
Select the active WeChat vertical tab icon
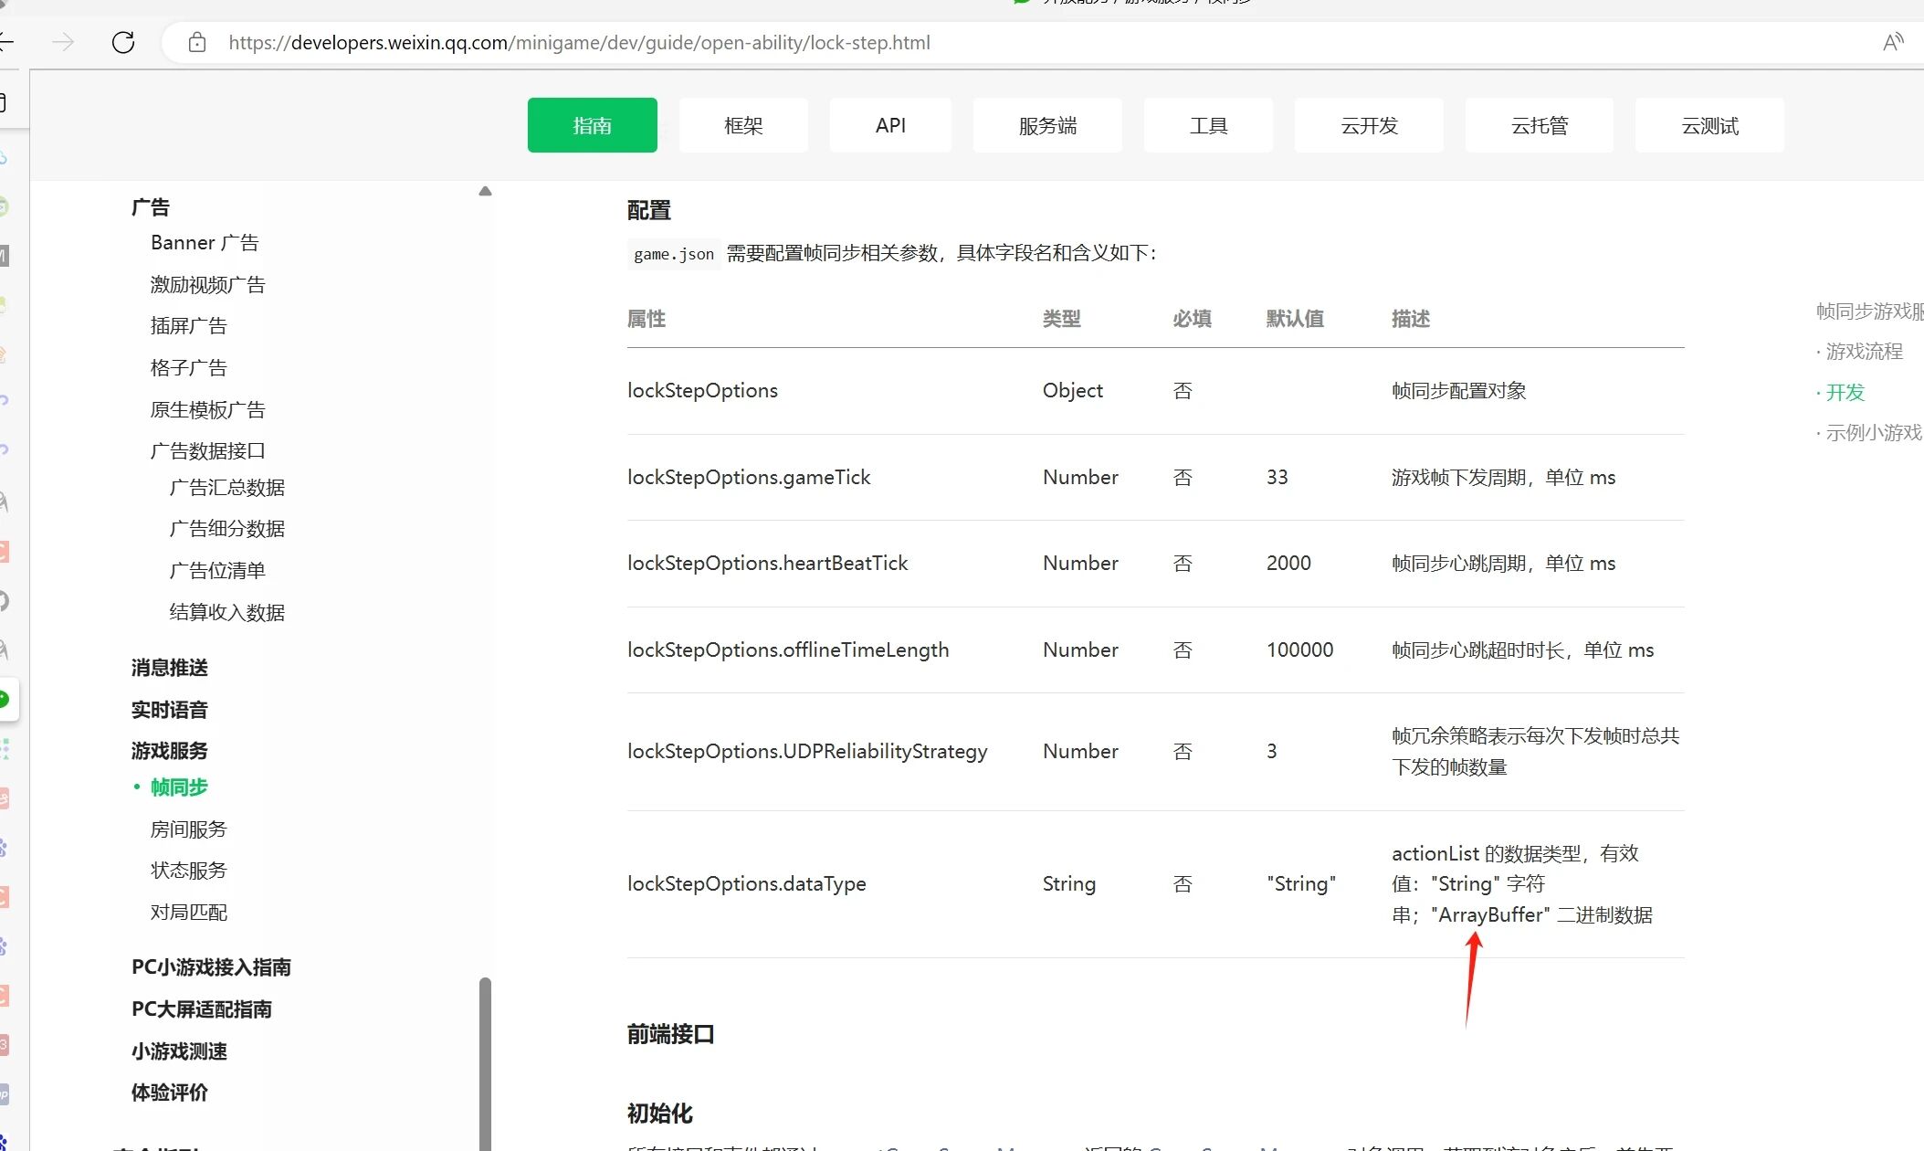click(5, 700)
